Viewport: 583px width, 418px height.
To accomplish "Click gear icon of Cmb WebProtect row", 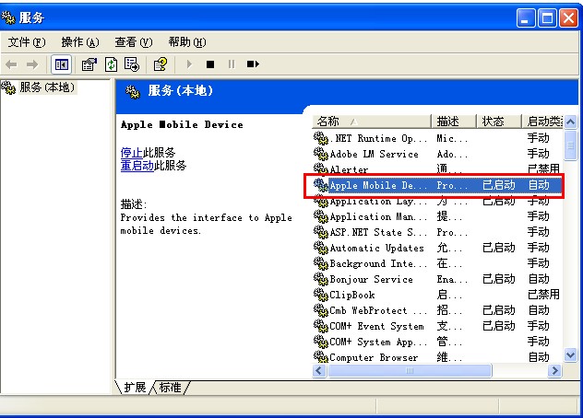I will pos(320,310).
